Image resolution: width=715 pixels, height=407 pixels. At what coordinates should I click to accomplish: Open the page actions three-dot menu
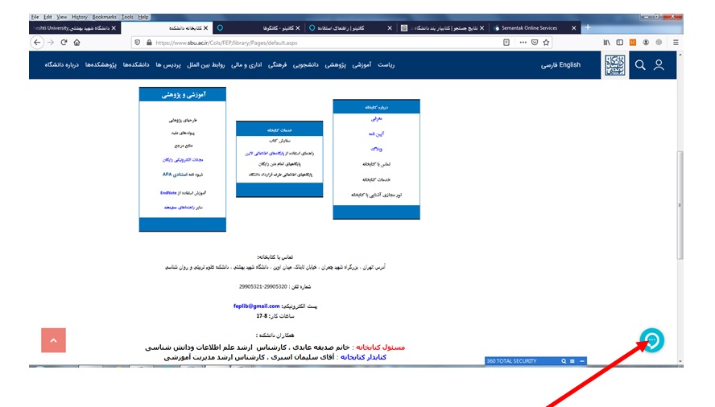tap(523, 43)
